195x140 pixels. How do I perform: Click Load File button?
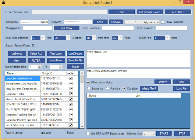click(182, 88)
